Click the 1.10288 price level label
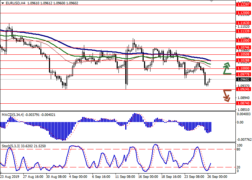 point(243,60)
